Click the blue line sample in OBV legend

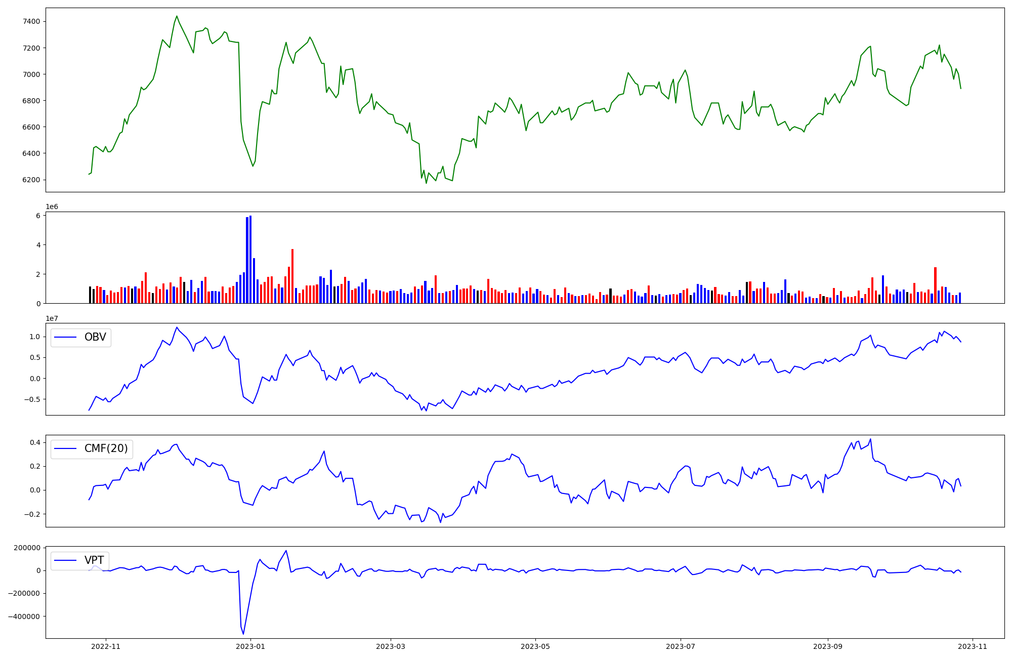click(x=65, y=337)
